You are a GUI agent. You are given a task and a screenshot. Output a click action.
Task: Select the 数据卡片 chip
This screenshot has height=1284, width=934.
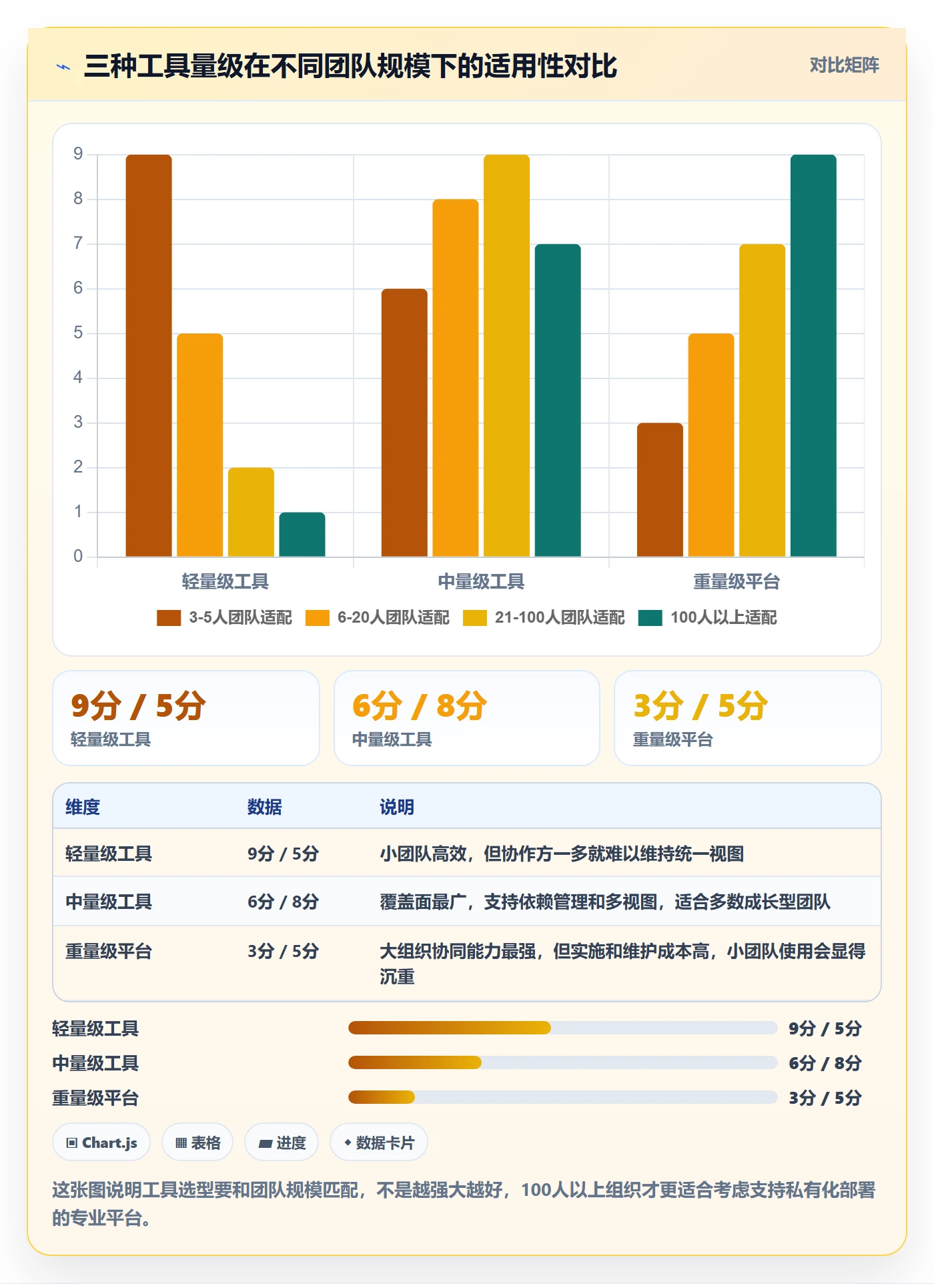pos(379,1143)
